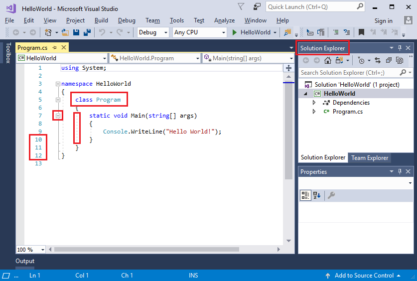
Task: Click the bookmark icon in the toolbar
Action: pyautogui.click(x=361, y=32)
